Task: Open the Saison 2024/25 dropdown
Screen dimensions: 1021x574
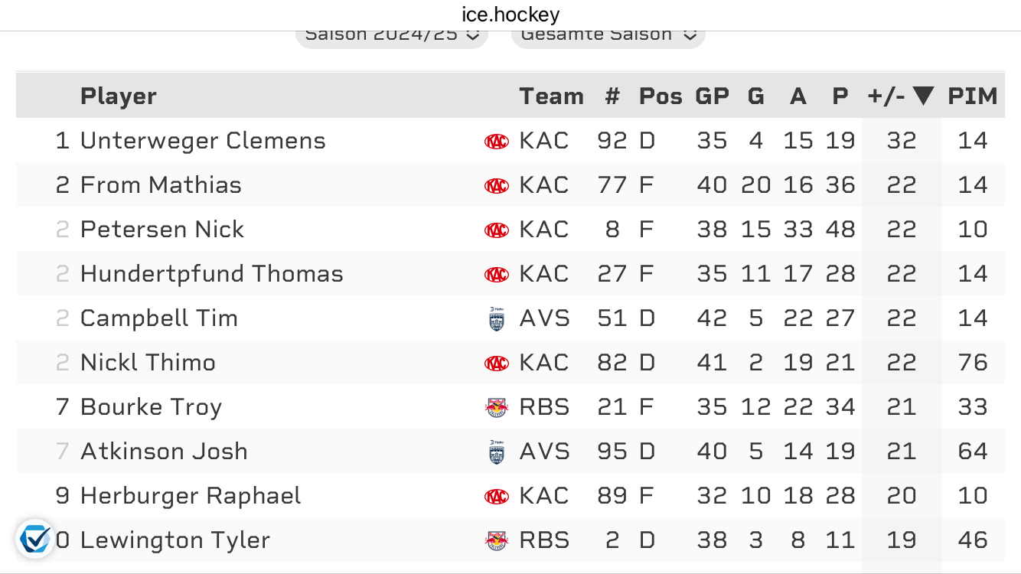Action: coord(391,34)
